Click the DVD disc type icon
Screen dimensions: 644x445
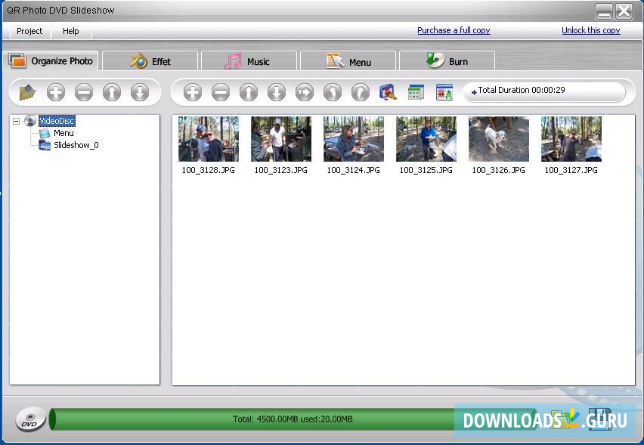point(30,419)
